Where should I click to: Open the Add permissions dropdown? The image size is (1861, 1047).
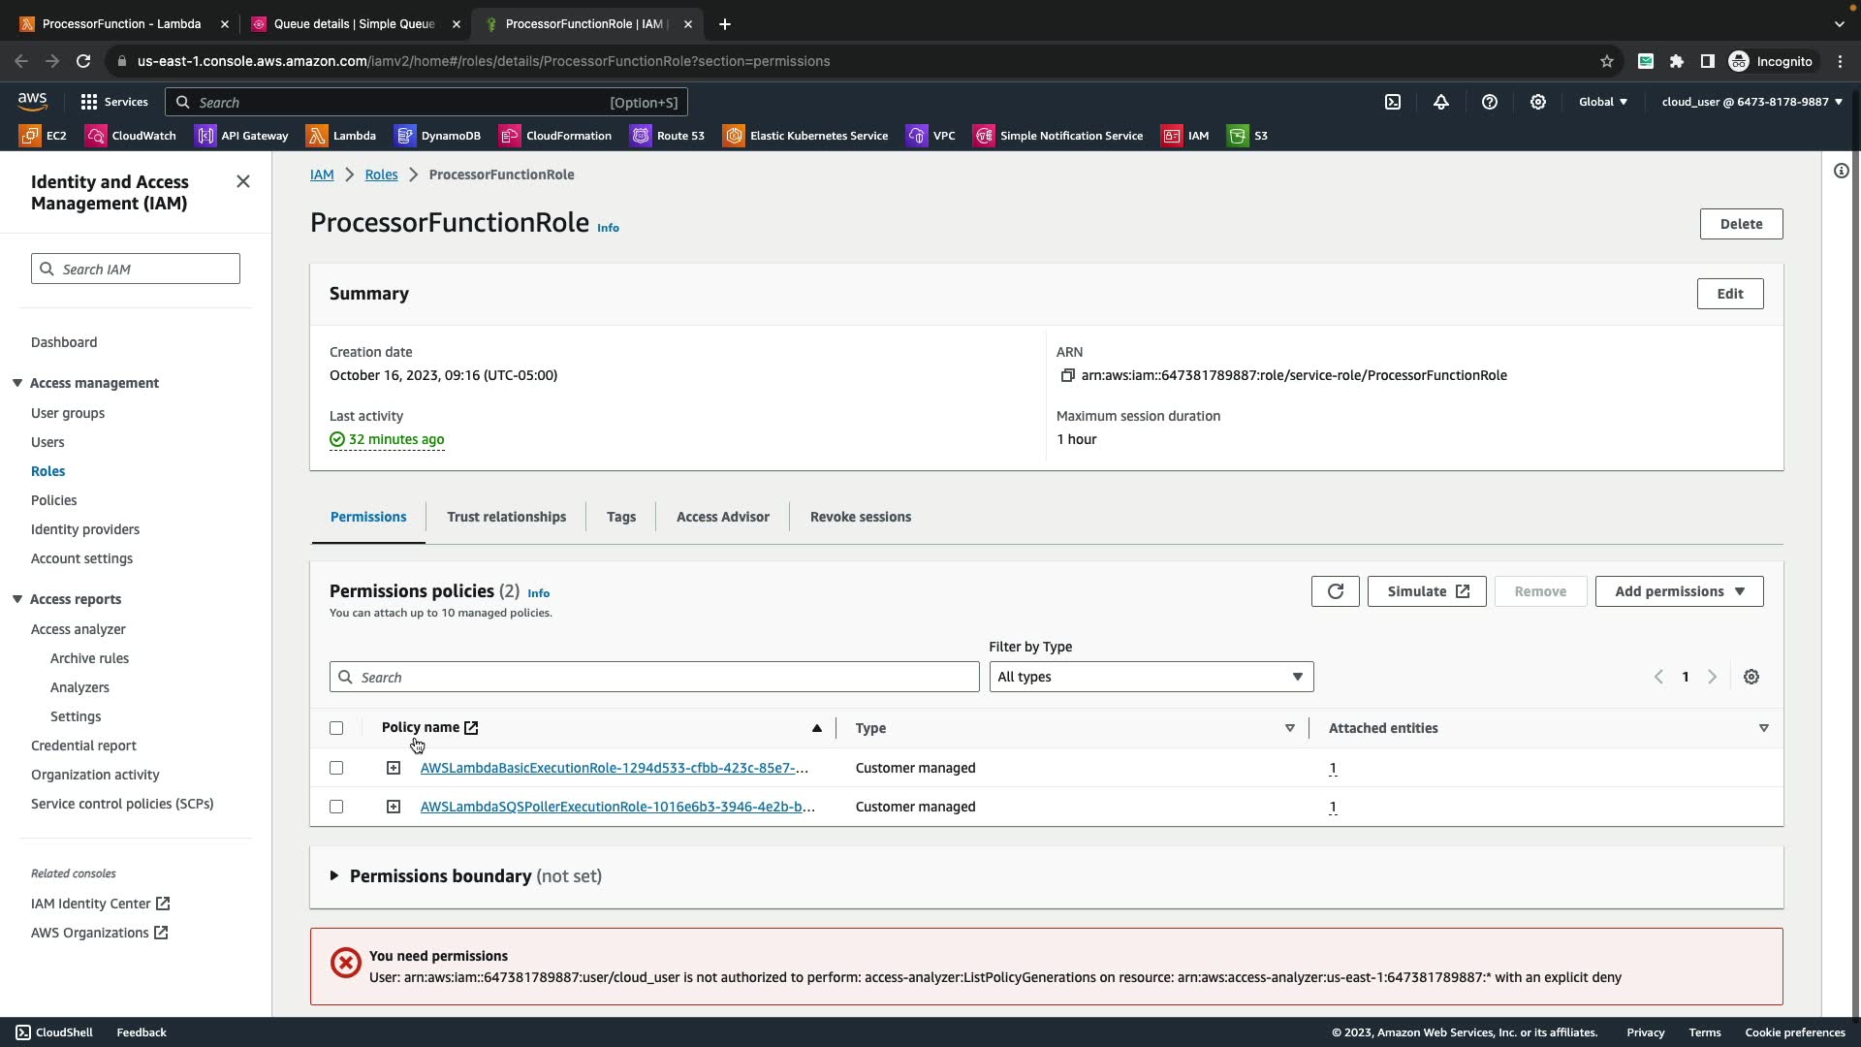[x=1679, y=591]
